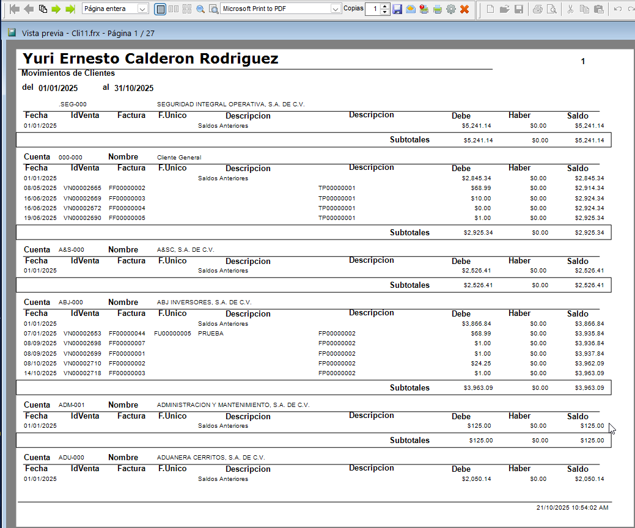Decrease the Copias count with down arrow
Viewport: 635px width, 528px height.
384,12
